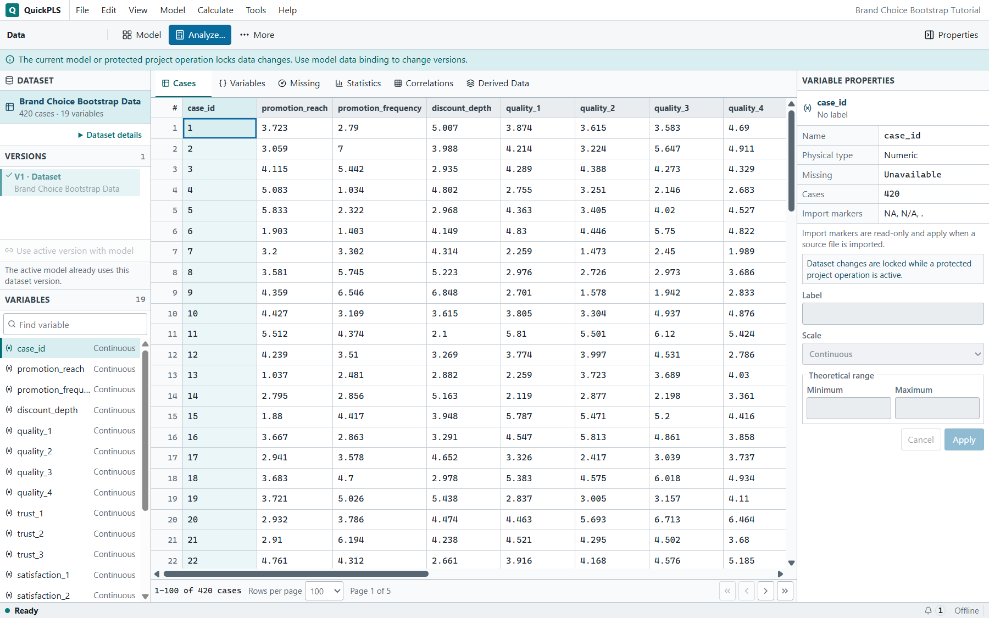Click horizontal scrollbar left arrow
Image resolution: width=989 pixels, height=618 pixels.
157,574
